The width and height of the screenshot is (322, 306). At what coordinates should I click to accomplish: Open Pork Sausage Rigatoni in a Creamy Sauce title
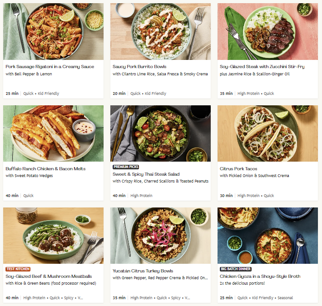[50, 67]
